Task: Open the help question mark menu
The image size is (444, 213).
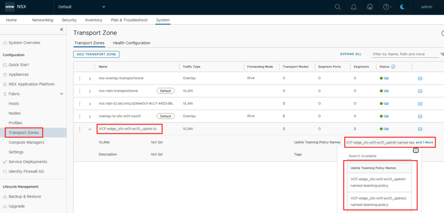Action: point(388,7)
